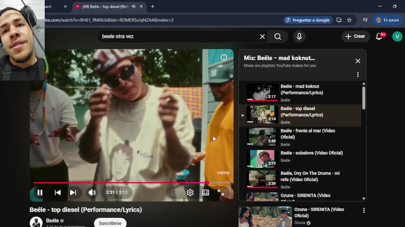Open the Crear menu
Screen dimensions: 405x227
[355, 36]
